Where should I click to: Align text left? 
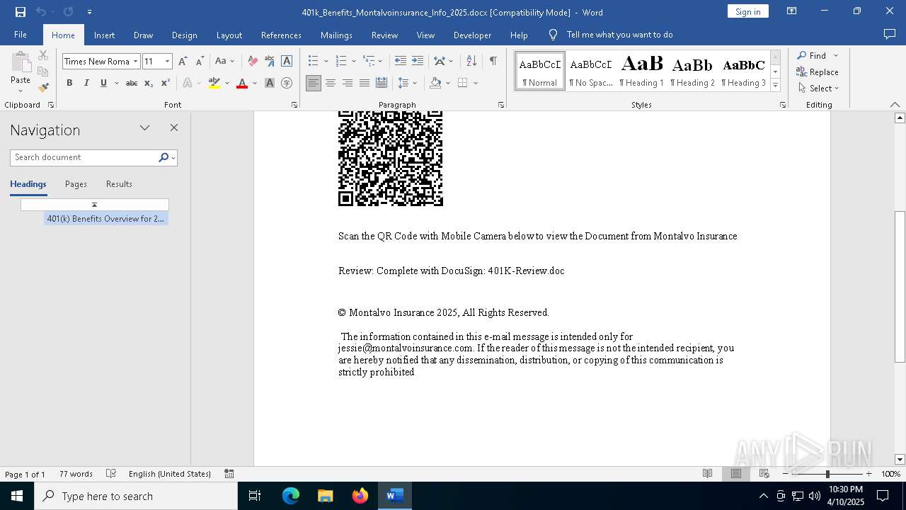pos(314,83)
